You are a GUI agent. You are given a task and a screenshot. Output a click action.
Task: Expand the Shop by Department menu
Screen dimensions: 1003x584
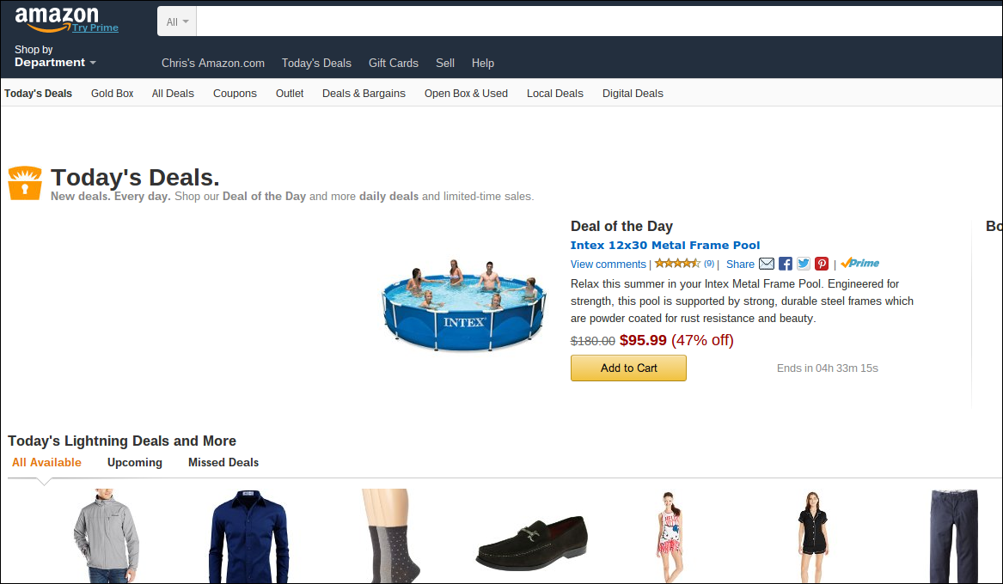point(55,62)
